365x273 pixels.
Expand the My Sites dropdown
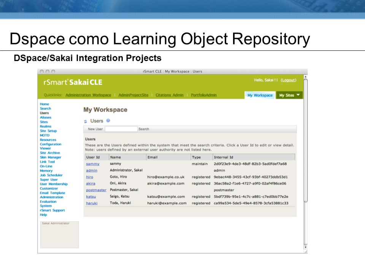(289, 95)
